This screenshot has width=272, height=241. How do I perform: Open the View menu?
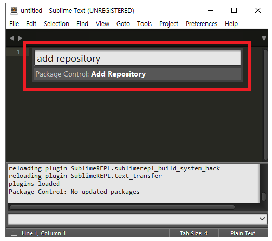coord(102,23)
